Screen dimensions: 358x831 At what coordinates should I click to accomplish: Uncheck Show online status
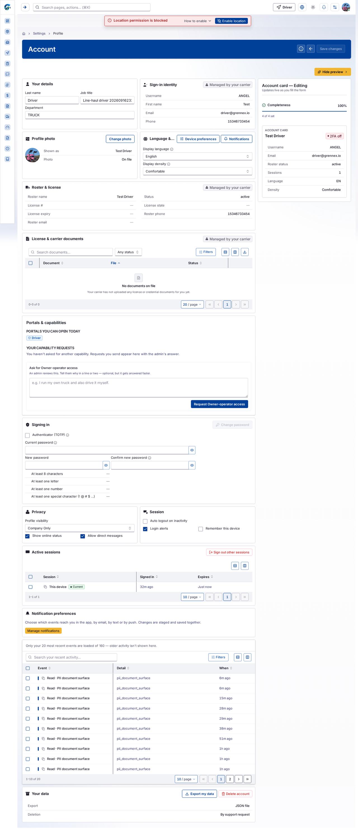(27, 536)
